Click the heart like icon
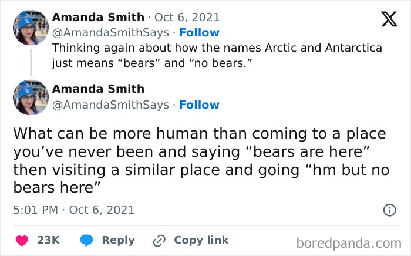 click(22, 240)
